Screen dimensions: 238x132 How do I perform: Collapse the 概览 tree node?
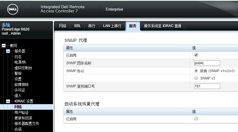(4, 45)
